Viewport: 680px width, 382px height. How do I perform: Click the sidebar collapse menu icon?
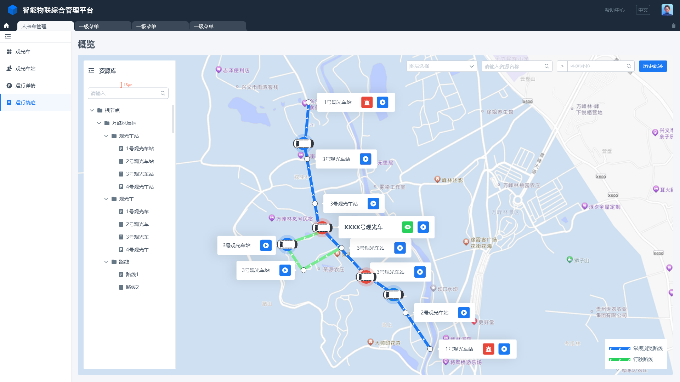(x=8, y=37)
